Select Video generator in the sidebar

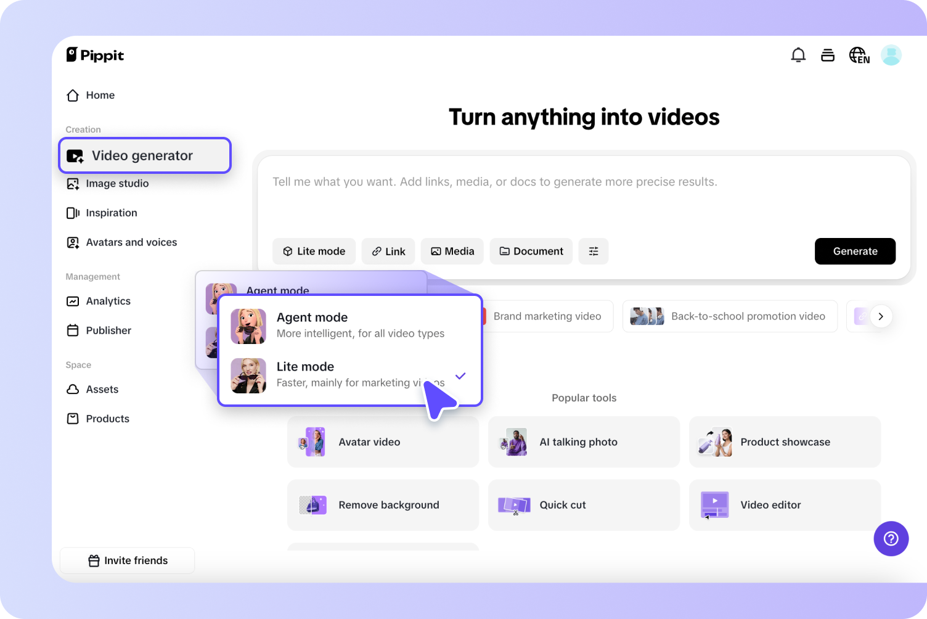tap(145, 155)
